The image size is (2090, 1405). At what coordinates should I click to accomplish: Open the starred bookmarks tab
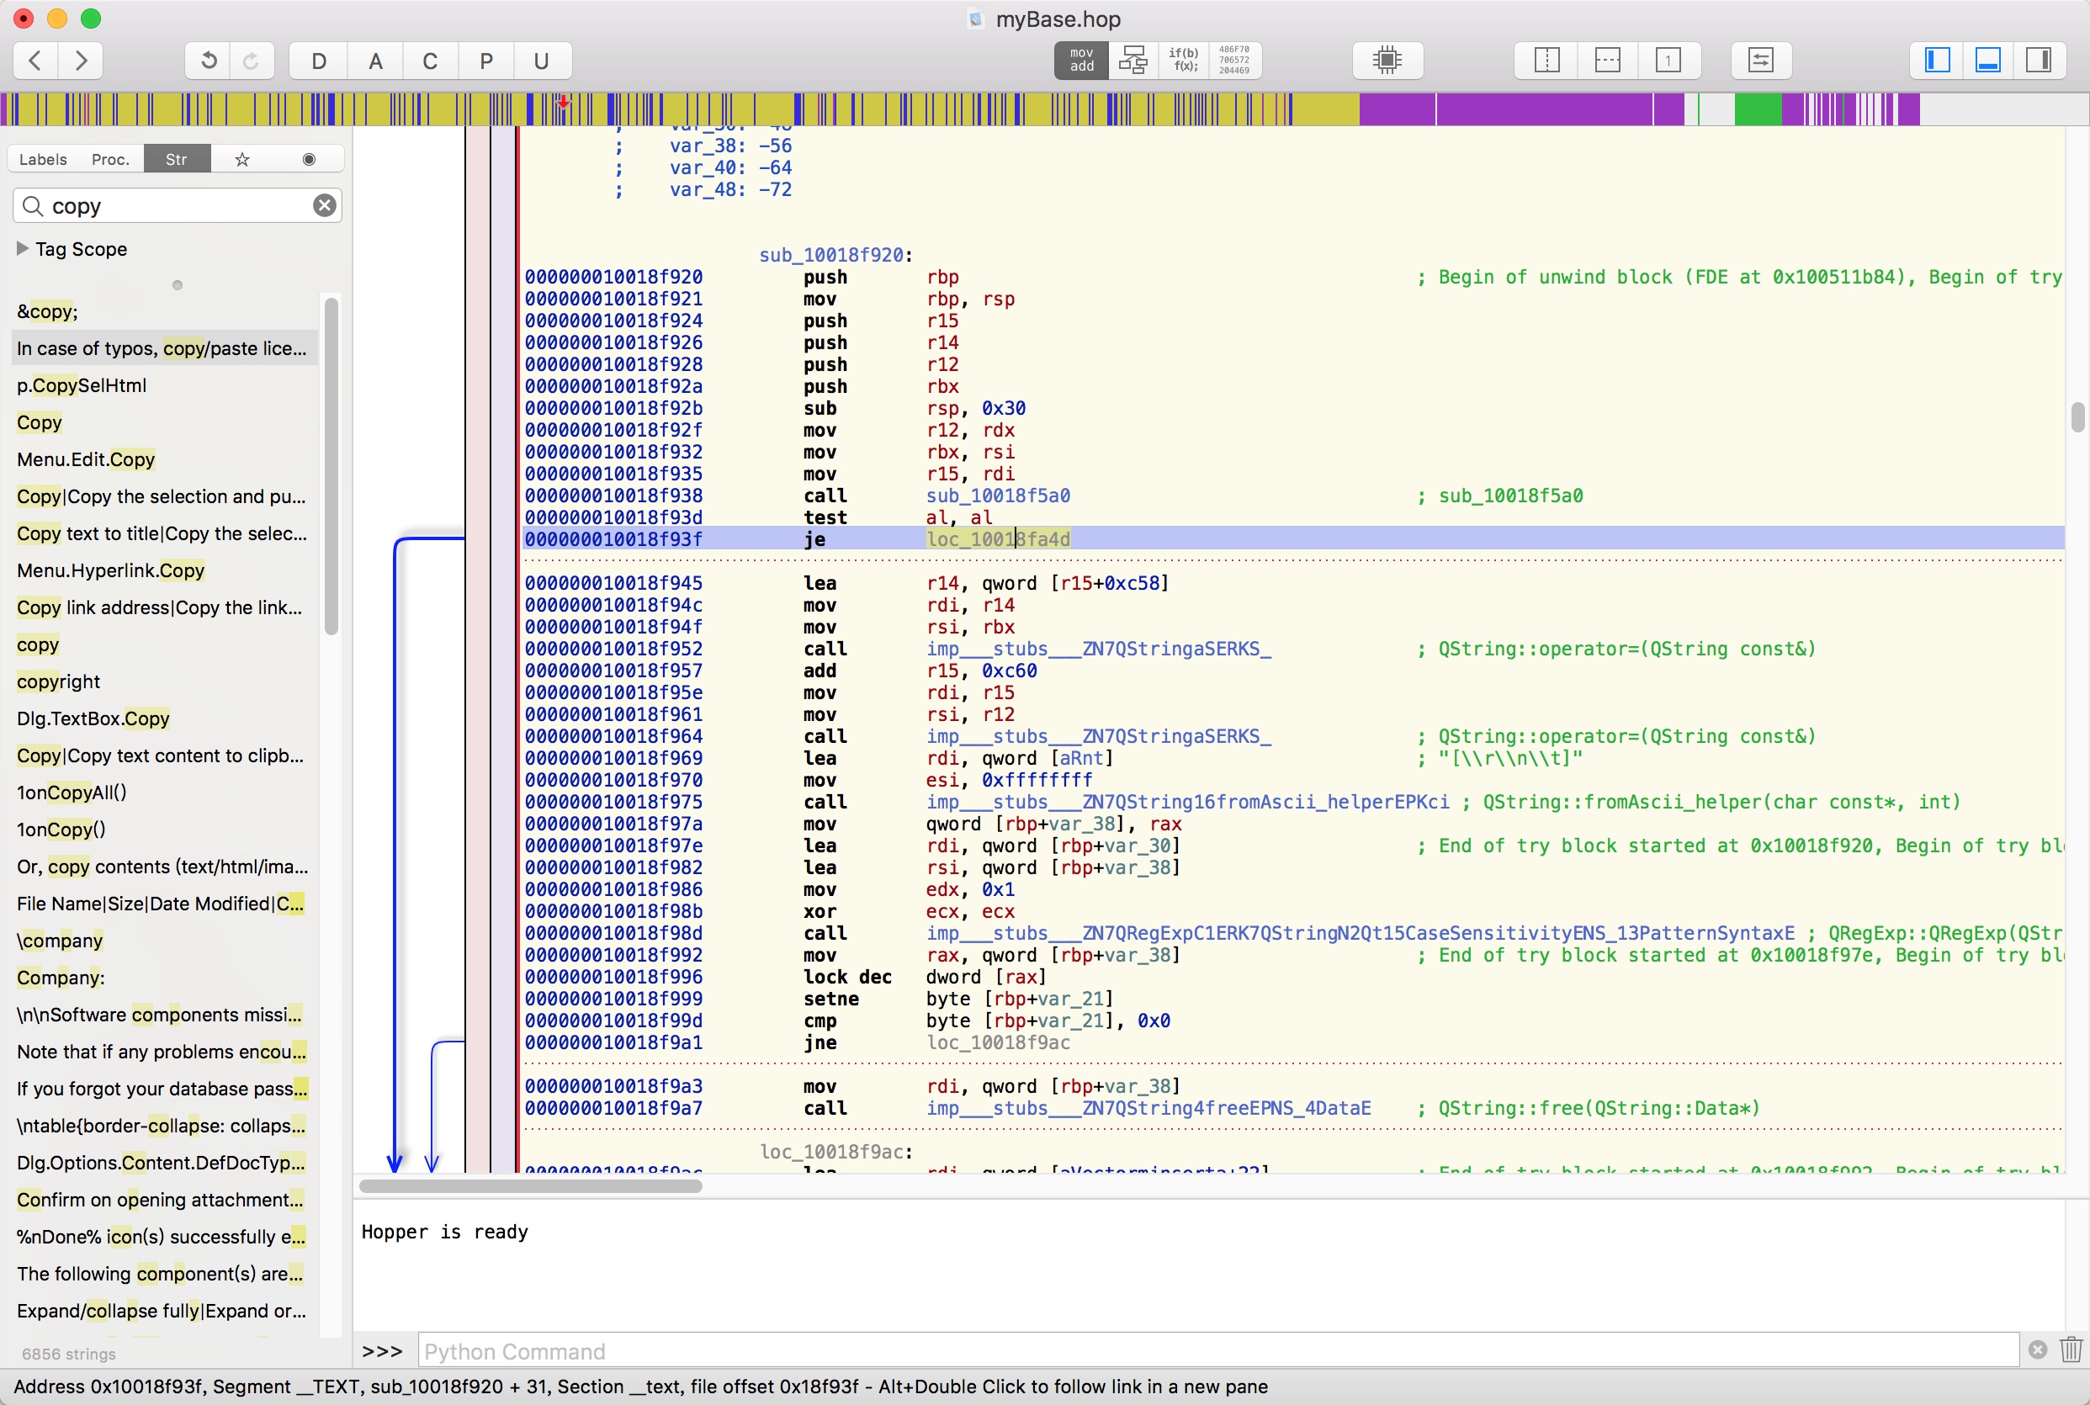point(241,160)
